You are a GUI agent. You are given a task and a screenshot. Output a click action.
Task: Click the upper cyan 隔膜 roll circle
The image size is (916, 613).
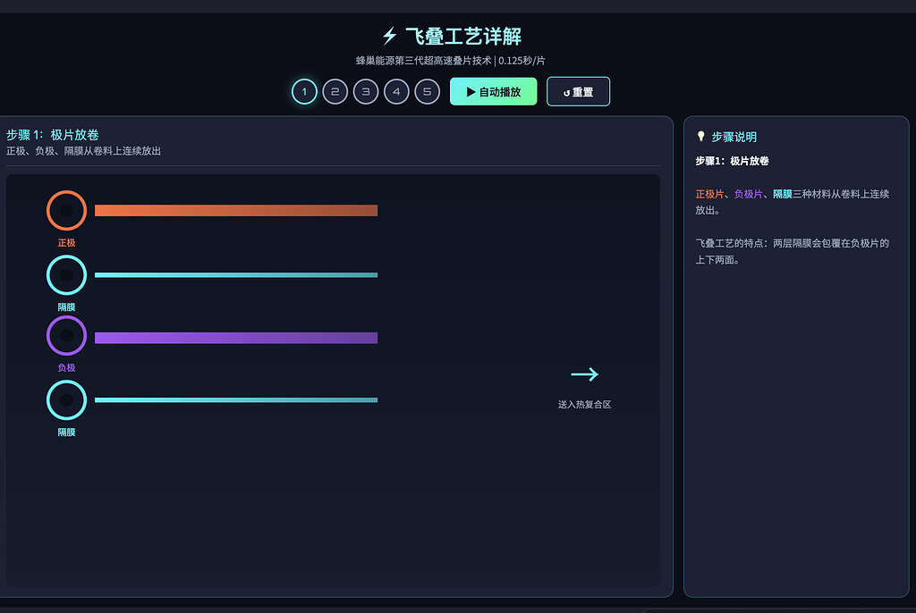click(x=66, y=275)
